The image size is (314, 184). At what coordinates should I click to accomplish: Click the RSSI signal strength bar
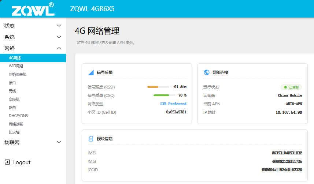158,87
